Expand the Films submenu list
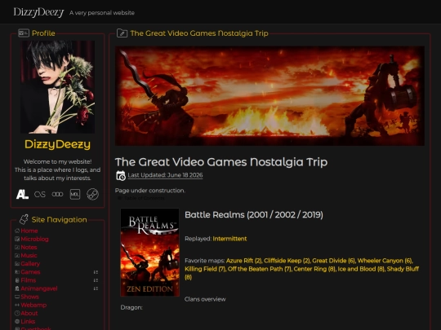This screenshot has width=441, height=330. pyautogui.click(x=96, y=280)
